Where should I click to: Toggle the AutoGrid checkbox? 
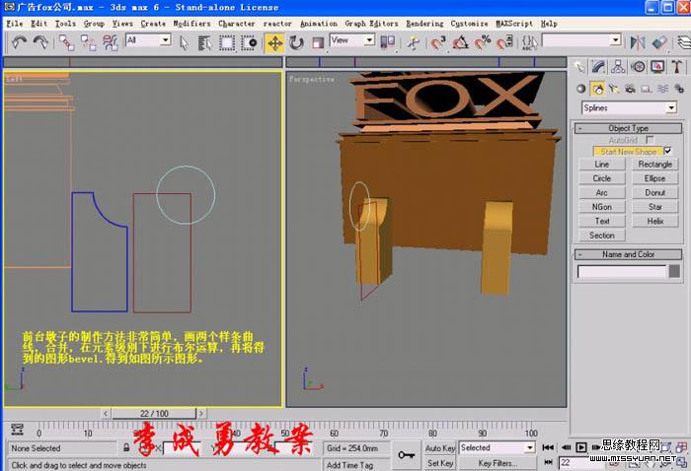[x=650, y=140]
